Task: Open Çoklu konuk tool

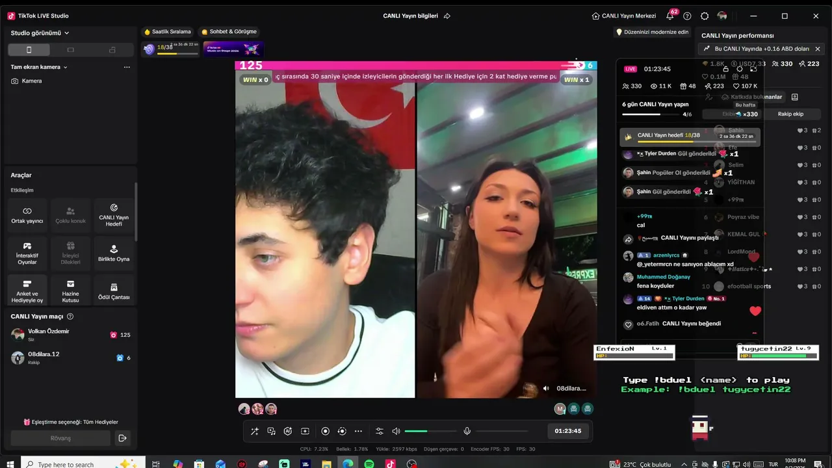Action: point(70,216)
